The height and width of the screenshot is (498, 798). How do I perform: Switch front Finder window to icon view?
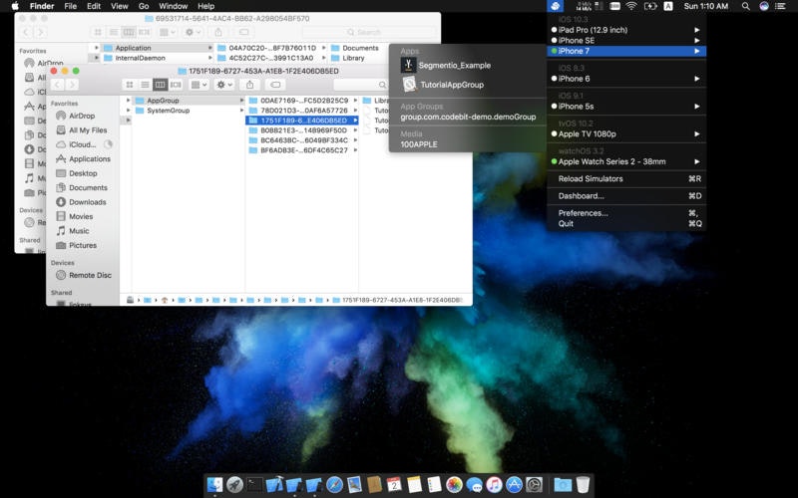(130, 85)
